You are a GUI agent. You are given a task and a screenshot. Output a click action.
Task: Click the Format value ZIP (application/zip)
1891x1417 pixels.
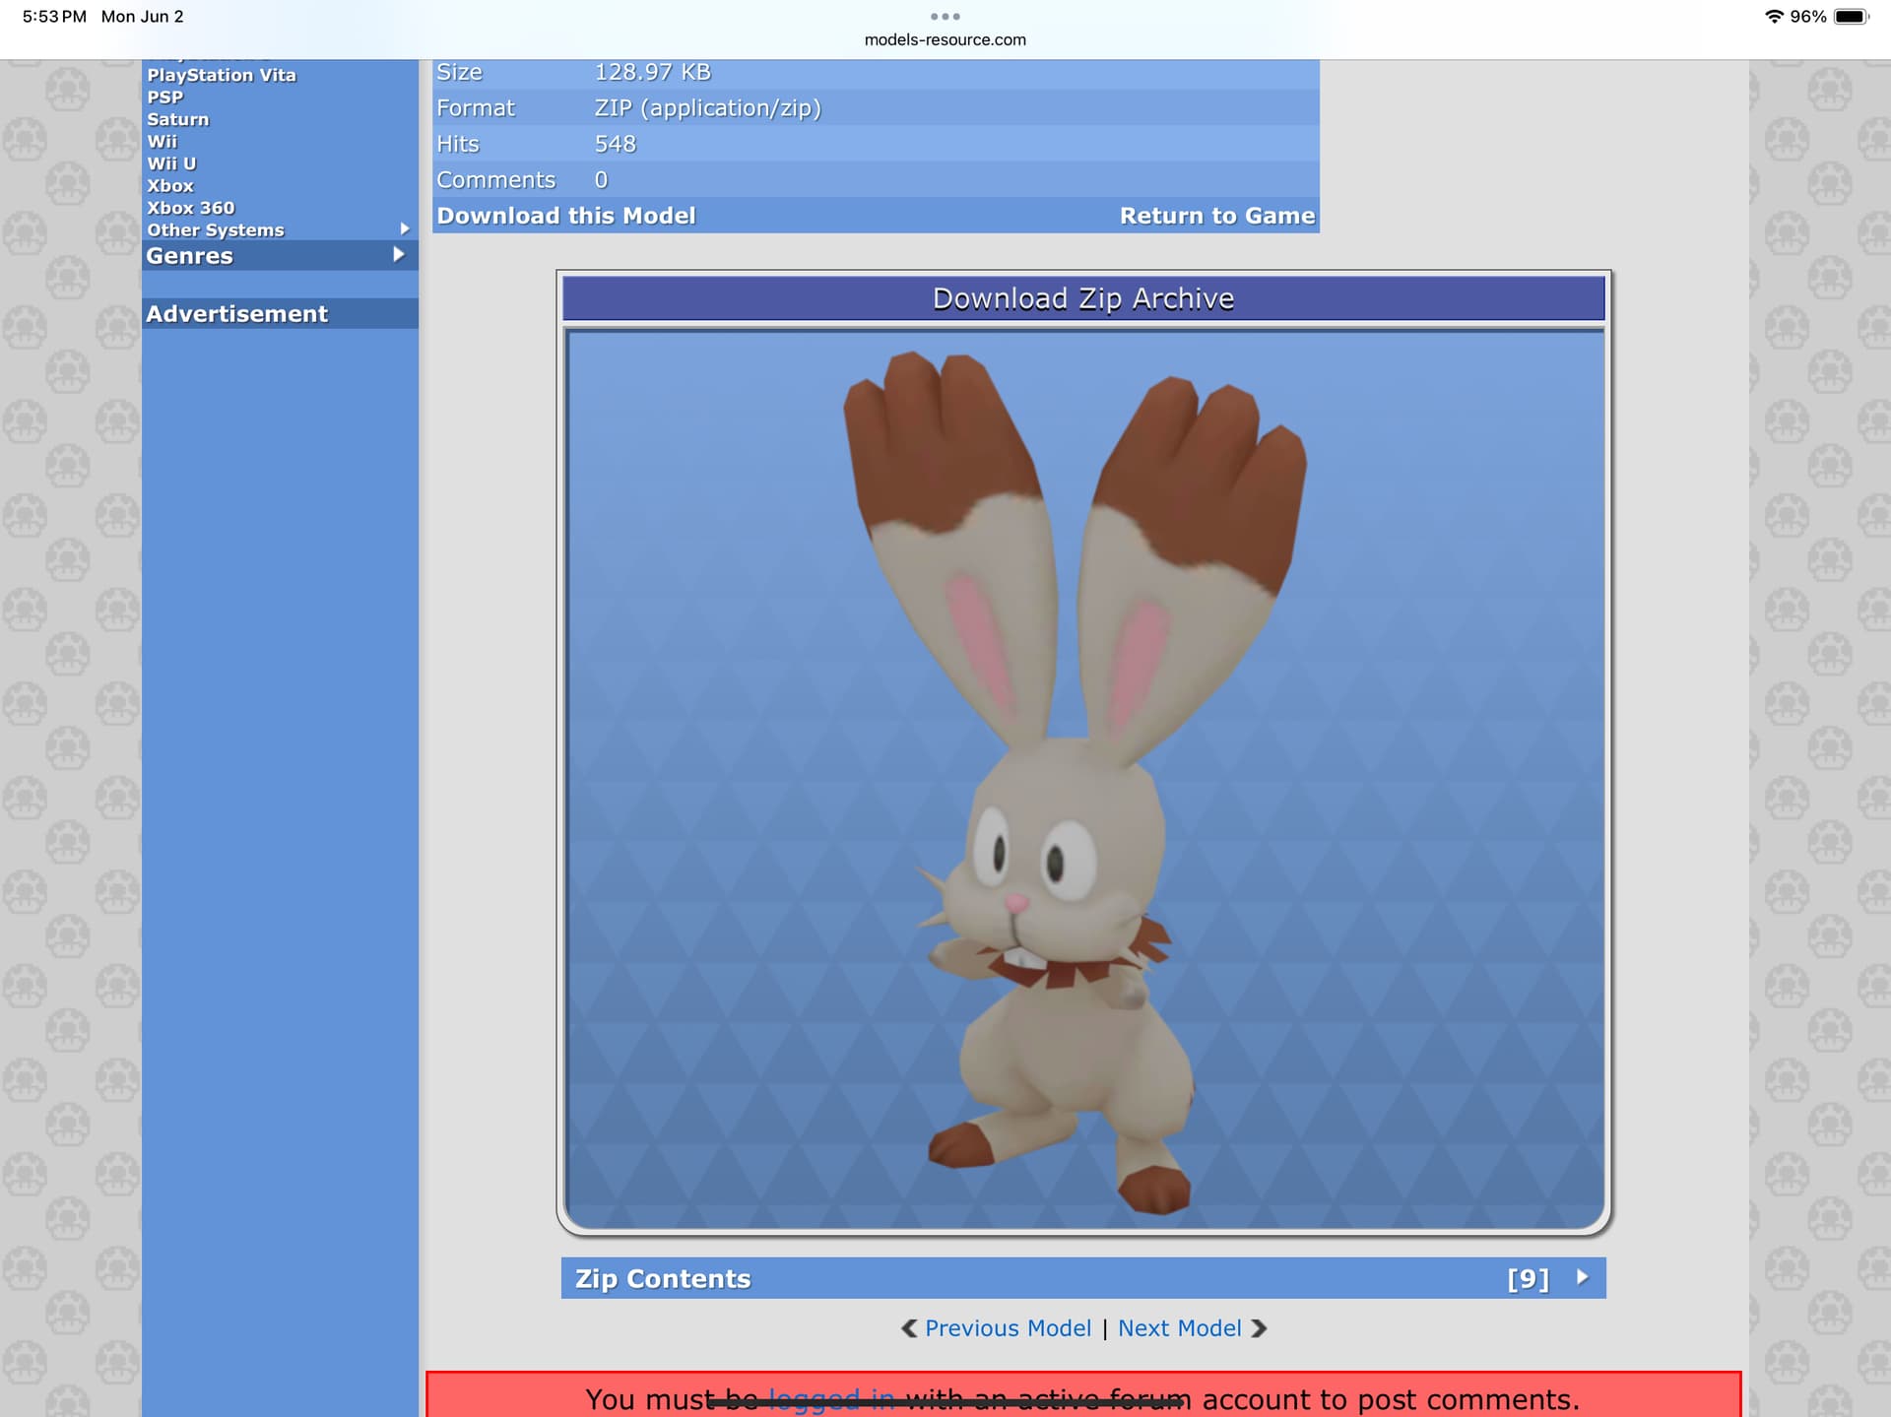click(x=707, y=108)
